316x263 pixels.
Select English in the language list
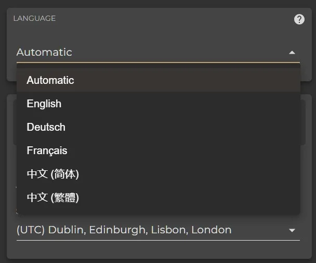[158, 104]
